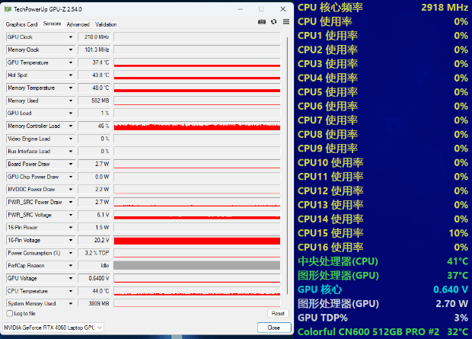Click the 16-Pin Voltage red graph
This screenshot has width=472, height=339.
(197, 241)
